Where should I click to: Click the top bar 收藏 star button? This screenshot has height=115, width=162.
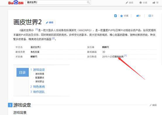[x=143, y=3]
